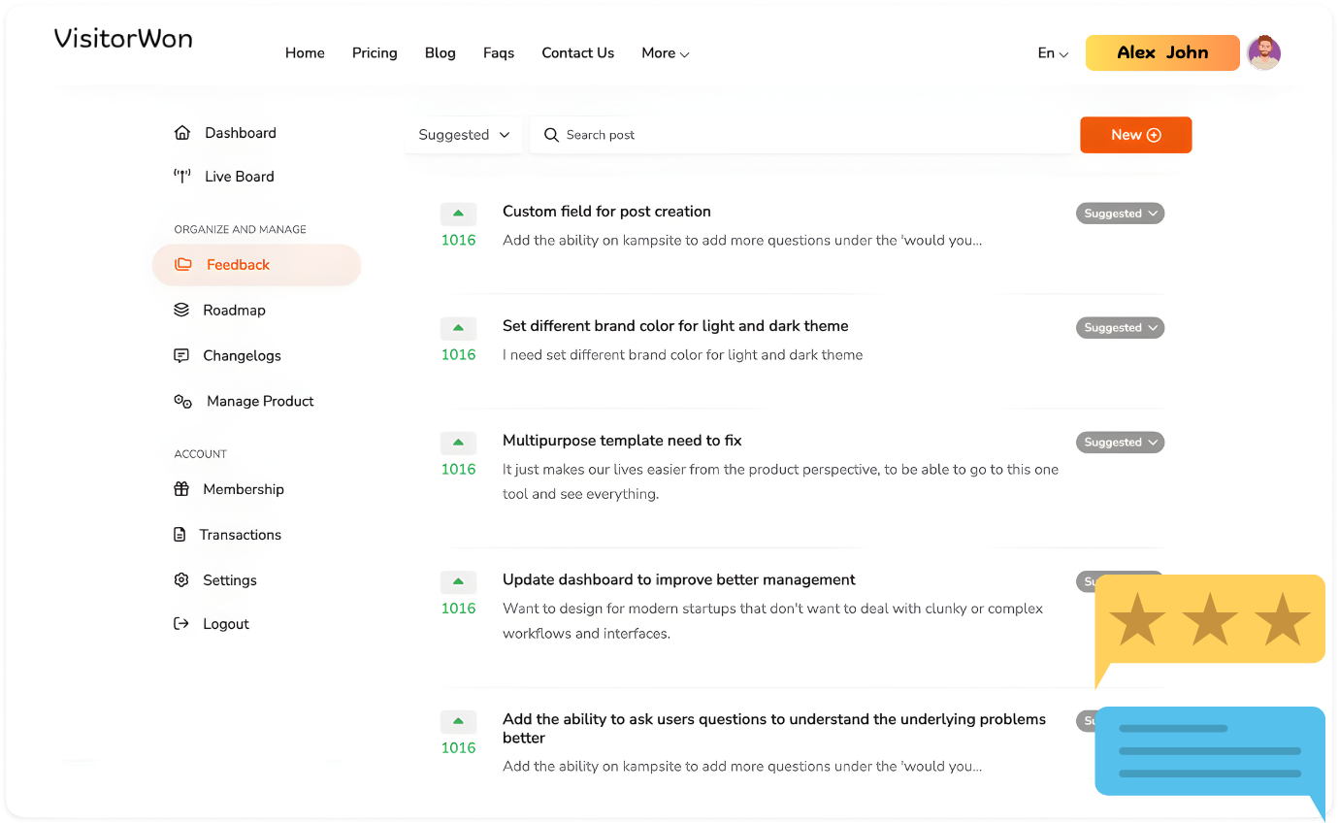Click the Settings gear icon in sidebar
Screen dimensions: 1339x824
(x=181, y=580)
